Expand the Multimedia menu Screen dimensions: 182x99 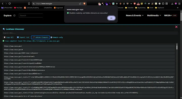pos(154,15)
